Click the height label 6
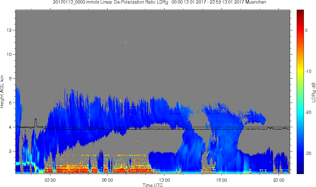This screenshot has width=316, height=187. [x=10, y=103]
